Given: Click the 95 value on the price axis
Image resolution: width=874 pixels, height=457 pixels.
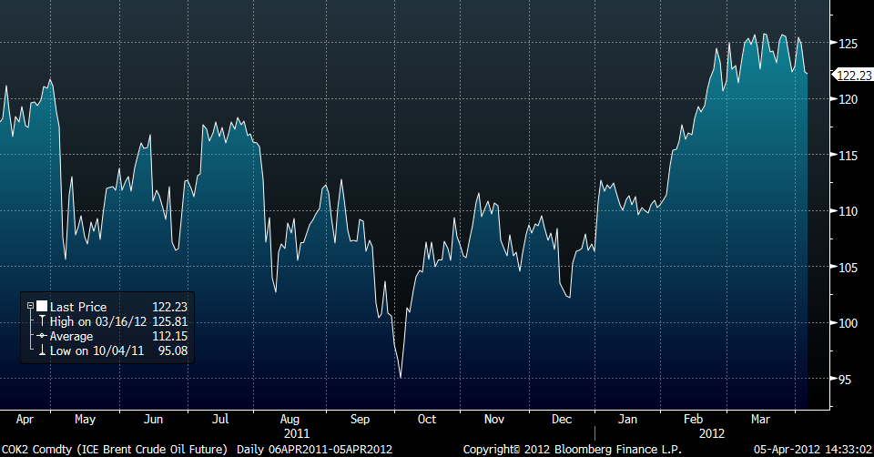Looking at the screenshot, I should (x=846, y=379).
